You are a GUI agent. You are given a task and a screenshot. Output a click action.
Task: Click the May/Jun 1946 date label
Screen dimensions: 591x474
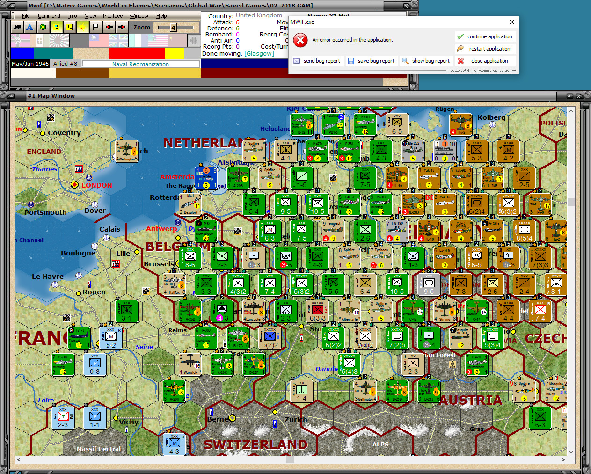click(x=30, y=64)
